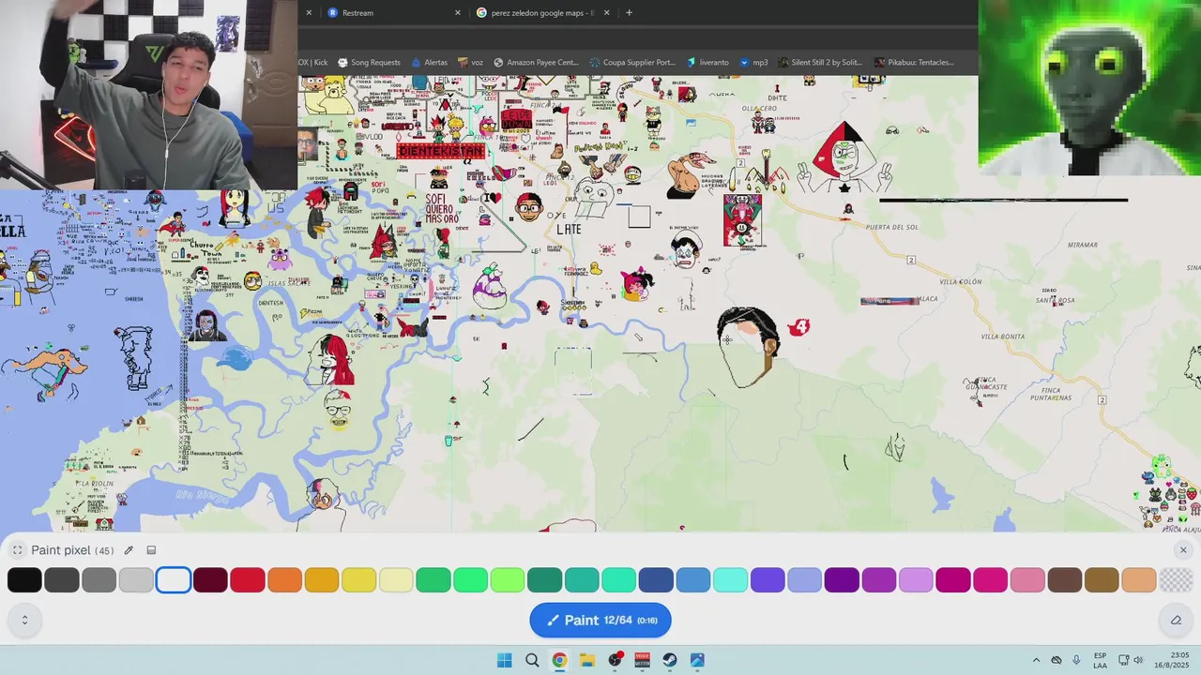Click the Paint 12/64 button
This screenshot has width=1201, height=675.
[600, 620]
